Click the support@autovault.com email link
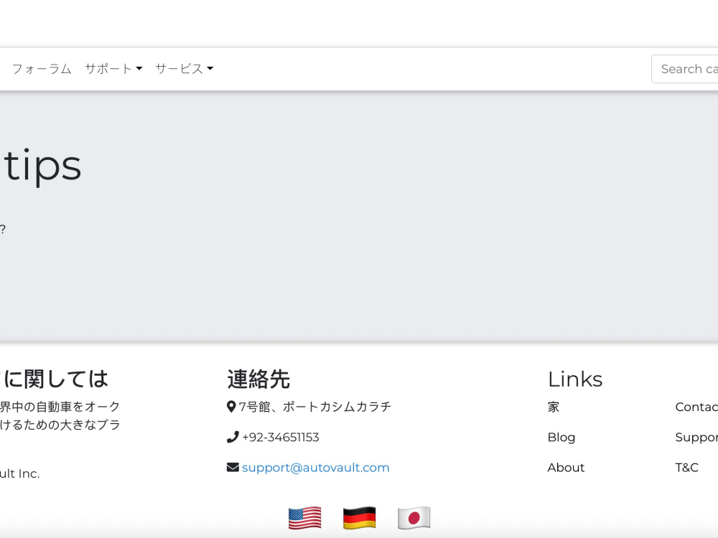This screenshot has height=538, width=718. 315,468
